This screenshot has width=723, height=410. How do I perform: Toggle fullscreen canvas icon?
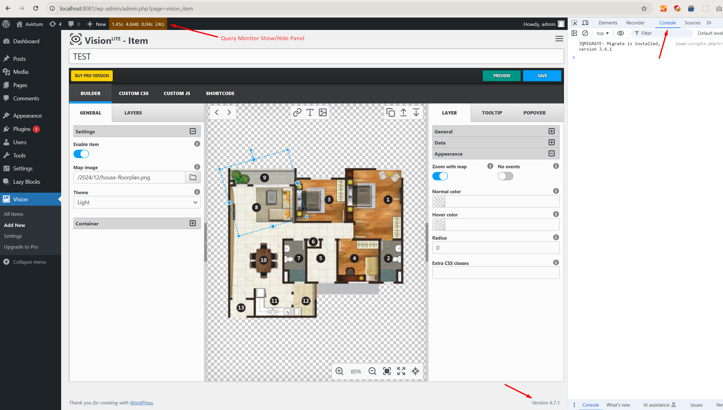click(401, 371)
